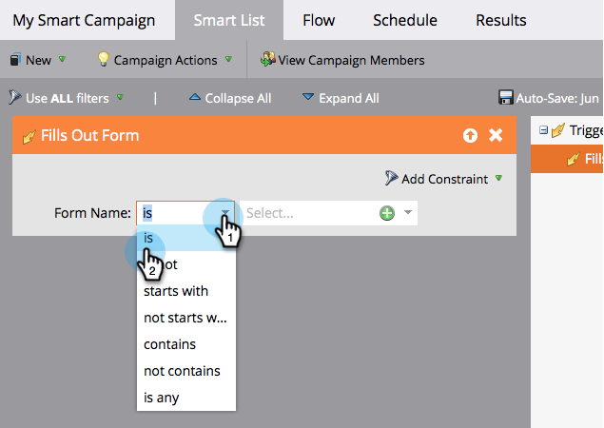This screenshot has height=428, width=604.
Task: Click the New campaign icon
Action: pyautogui.click(x=14, y=60)
